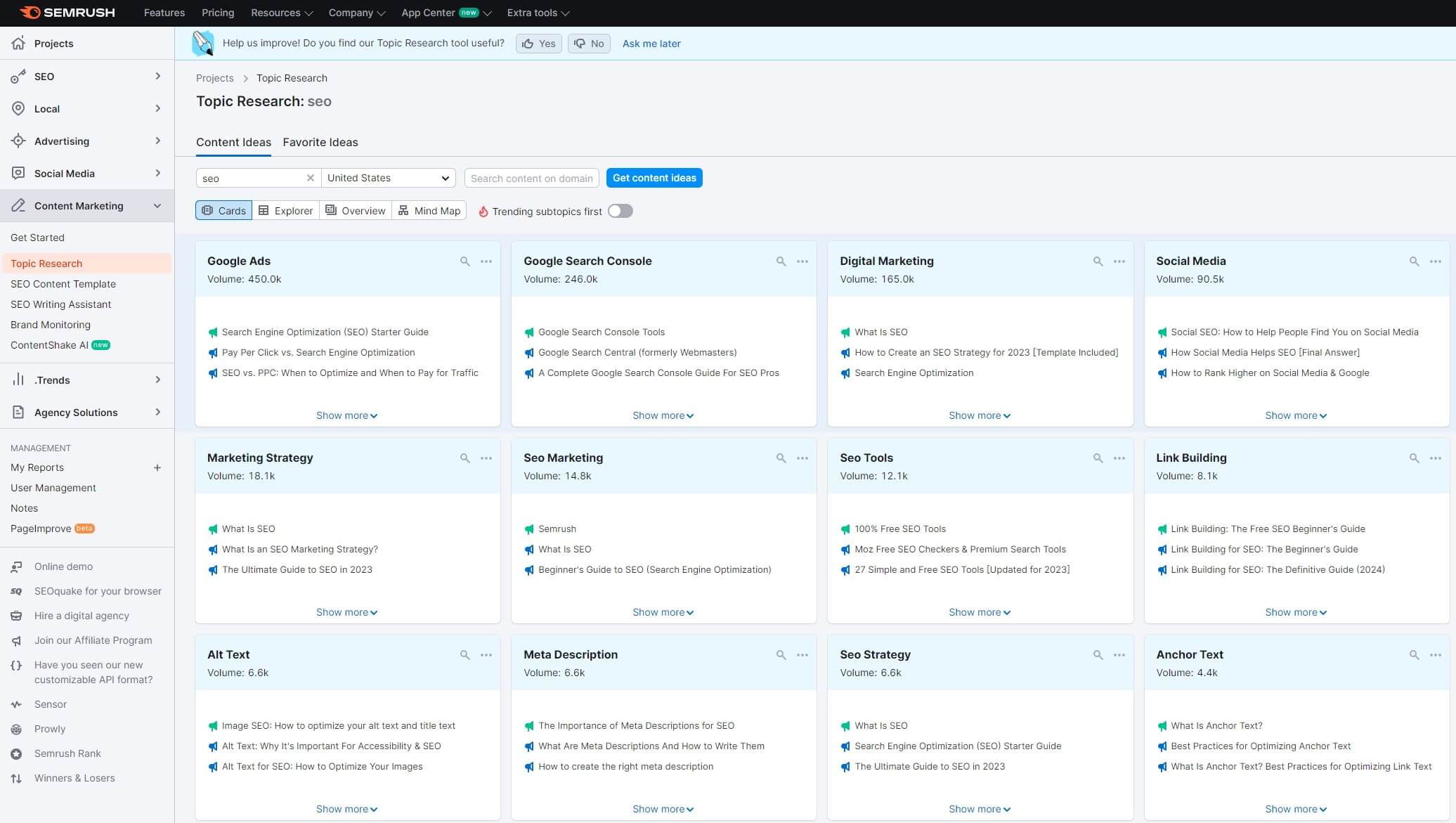1456x823 pixels.
Task: Open ContentShake AI in sidebar
Action: click(x=60, y=345)
